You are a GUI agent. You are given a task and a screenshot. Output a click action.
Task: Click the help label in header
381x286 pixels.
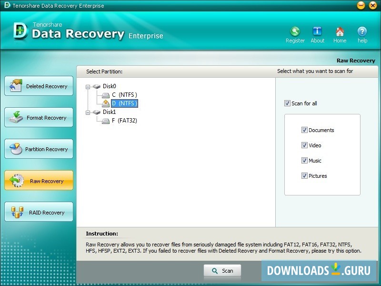coord(362,41)
